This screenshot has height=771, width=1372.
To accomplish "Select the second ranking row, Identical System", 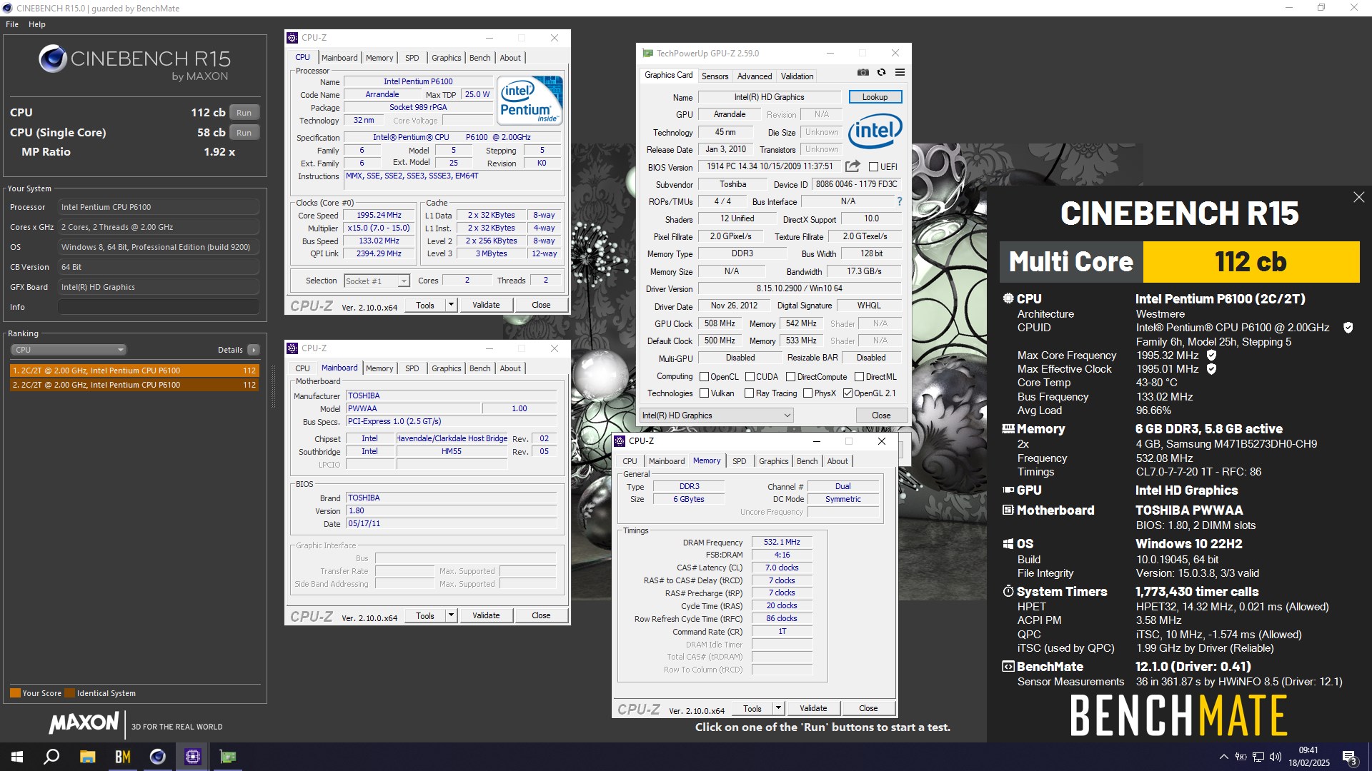I will click(134, 385).
